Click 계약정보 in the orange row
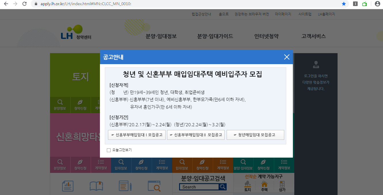 [223, 165]
